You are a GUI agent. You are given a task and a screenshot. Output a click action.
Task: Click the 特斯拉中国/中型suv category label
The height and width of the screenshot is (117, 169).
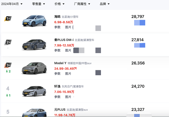click(x=80, y=63)
